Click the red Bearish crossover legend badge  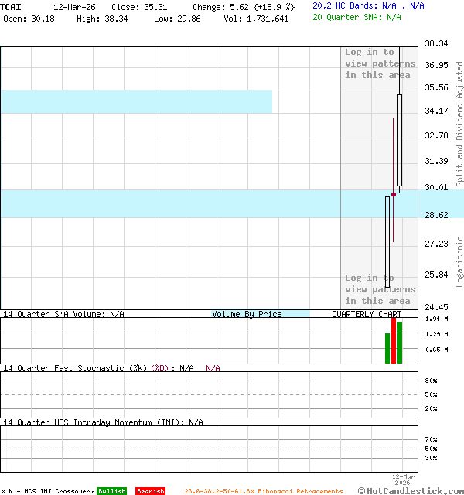pyautogui.click(x=150, y=491)
